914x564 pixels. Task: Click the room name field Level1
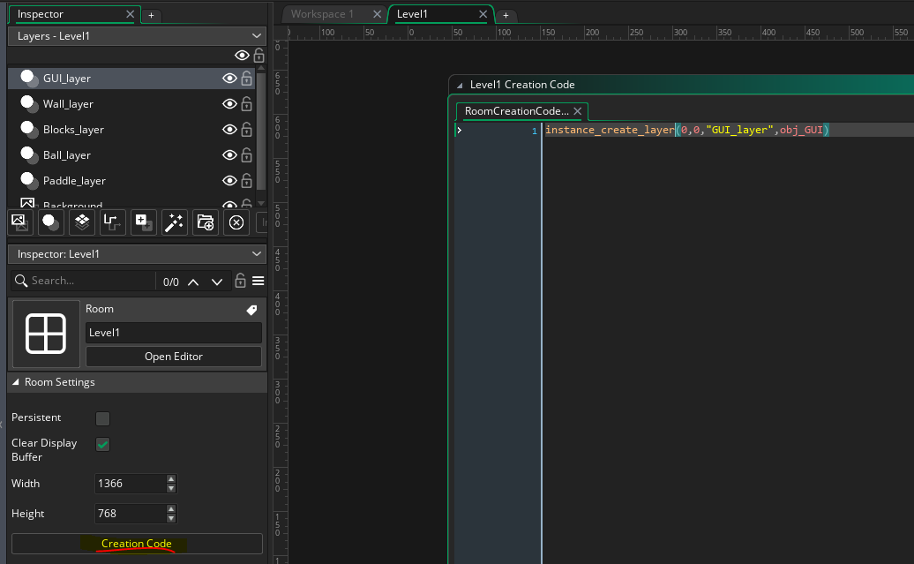[174, 333]
